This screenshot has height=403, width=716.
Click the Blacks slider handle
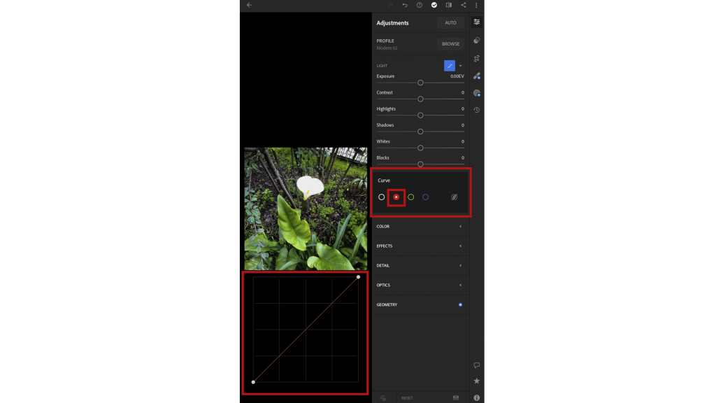(420, 164)
